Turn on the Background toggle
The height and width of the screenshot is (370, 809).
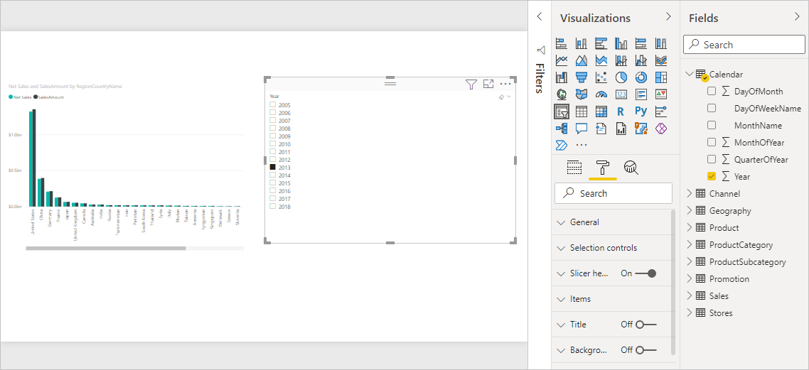coord(645,350)
